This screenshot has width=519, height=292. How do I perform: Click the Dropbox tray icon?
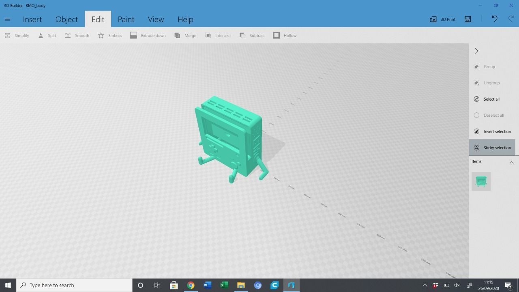coord(435,285)
